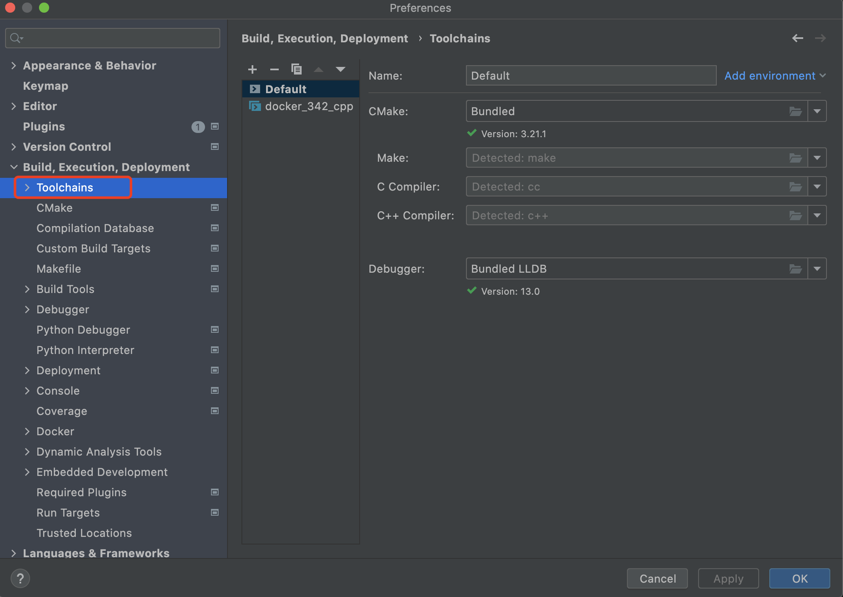
Task: Expand the Appearance & Behavior section
Action: coord(14,65)
